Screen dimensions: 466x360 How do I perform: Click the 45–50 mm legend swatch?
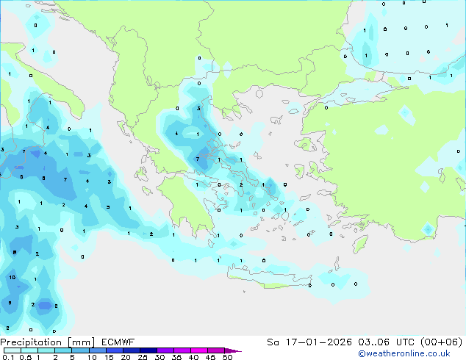pyautogui.click(x=216, y=350)
